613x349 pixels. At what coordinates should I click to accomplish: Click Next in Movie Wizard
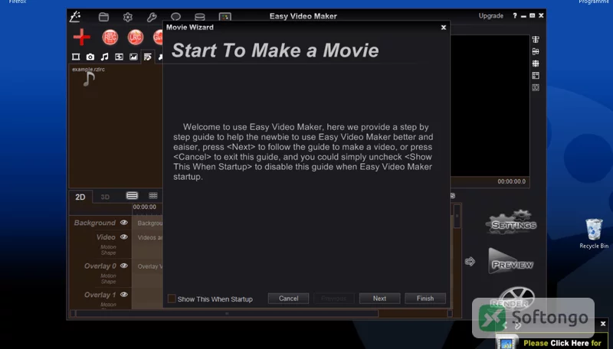379,298
